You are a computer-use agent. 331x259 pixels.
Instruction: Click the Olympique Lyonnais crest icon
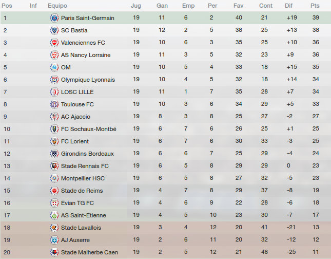click(54, 80)
